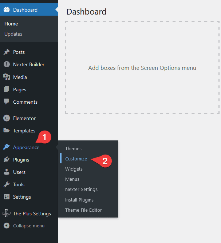This screenshot has height=243, width=221.
Task: Click the Posts pushpin icon
Action: click(x=7, y=52)
